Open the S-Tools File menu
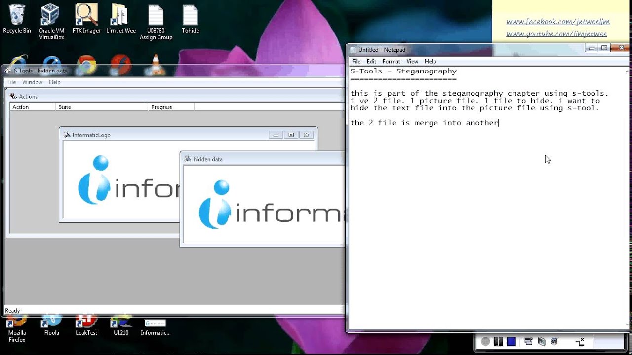This screenshot has height=355, width=632. tap(11, 82)
